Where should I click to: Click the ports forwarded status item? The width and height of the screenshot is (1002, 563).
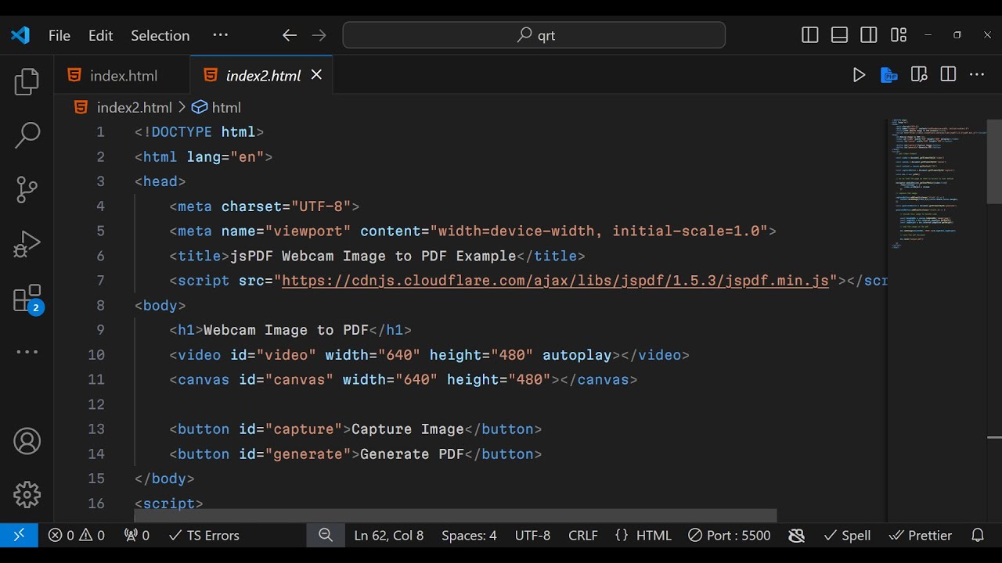137,536
